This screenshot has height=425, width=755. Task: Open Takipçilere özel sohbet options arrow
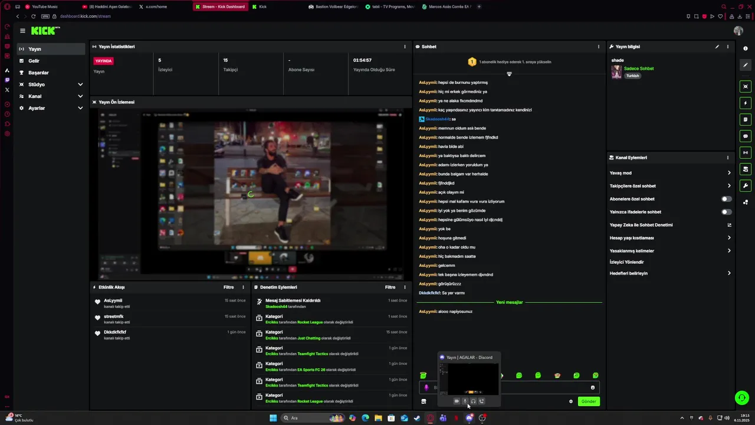[x=729, y=186]
